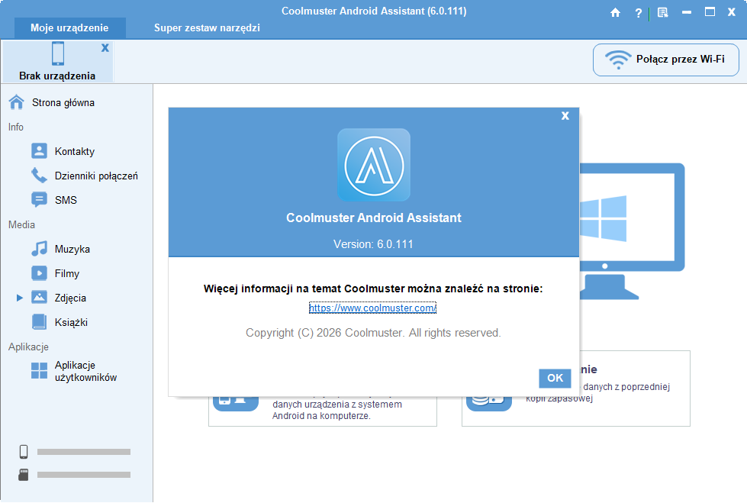Close the About dialog with X
This screenshot has height=503, width=747.
point(565,116)
